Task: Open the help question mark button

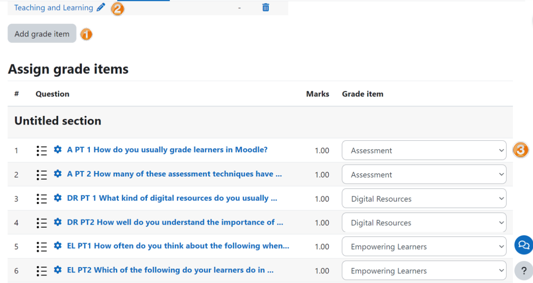Action: point(523,271)
